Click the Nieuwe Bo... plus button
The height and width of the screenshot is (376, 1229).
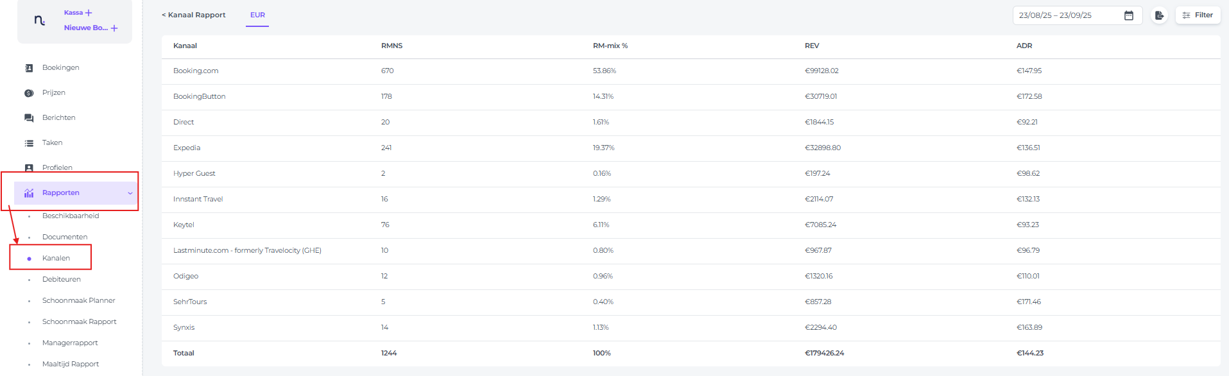(x=114, y=28)
